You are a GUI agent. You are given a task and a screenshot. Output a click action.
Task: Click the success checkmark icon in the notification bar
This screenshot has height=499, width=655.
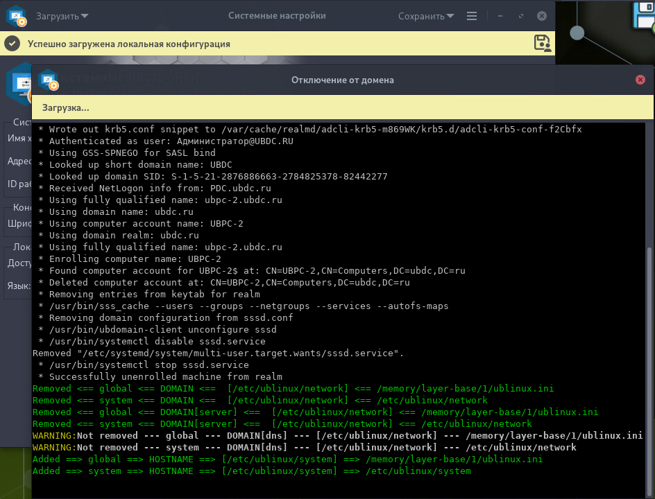point(12,44)
